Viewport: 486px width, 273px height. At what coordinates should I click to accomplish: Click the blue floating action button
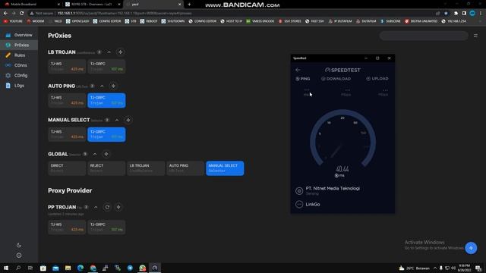point(471,248)
